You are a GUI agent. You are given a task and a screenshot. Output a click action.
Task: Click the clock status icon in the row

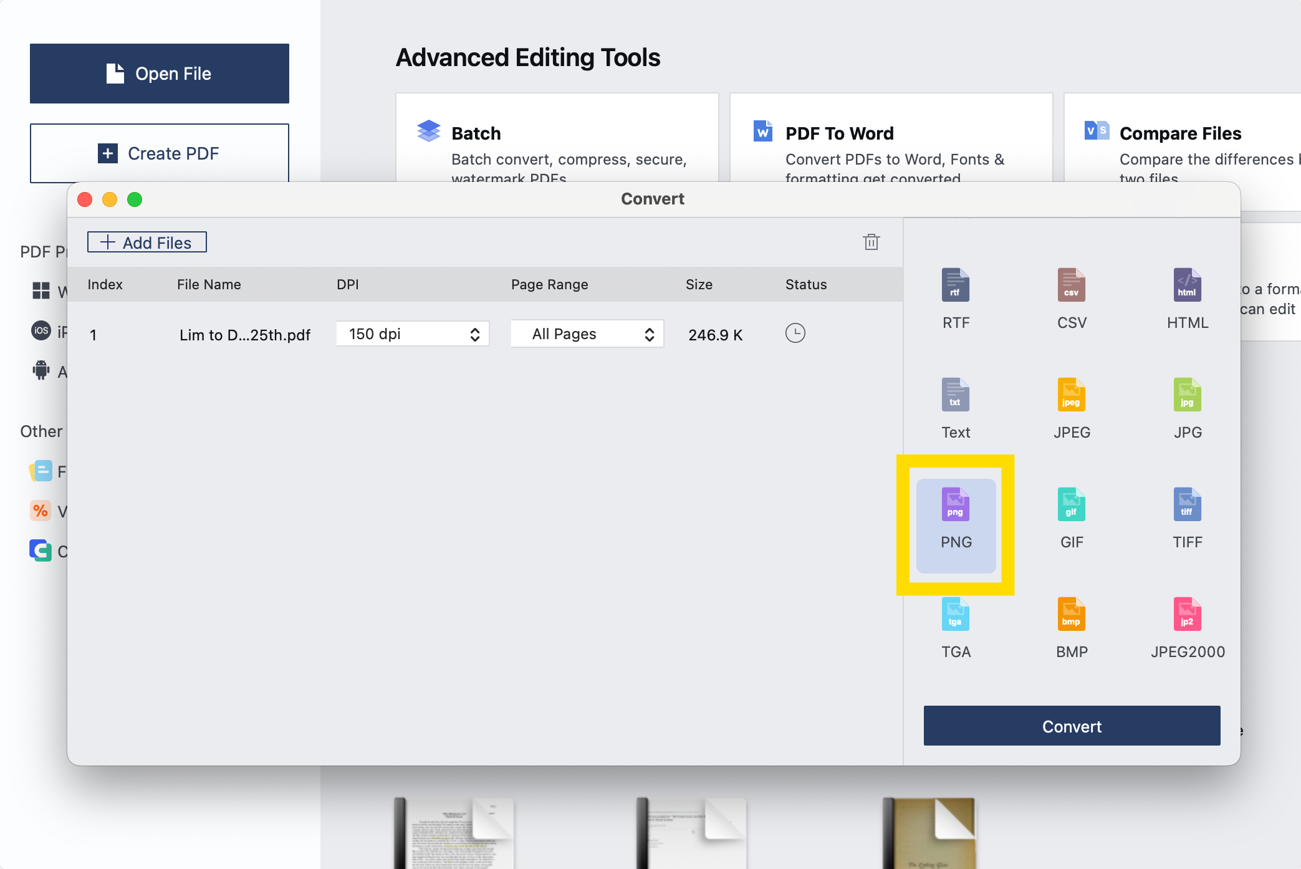(x=795, y=334)
